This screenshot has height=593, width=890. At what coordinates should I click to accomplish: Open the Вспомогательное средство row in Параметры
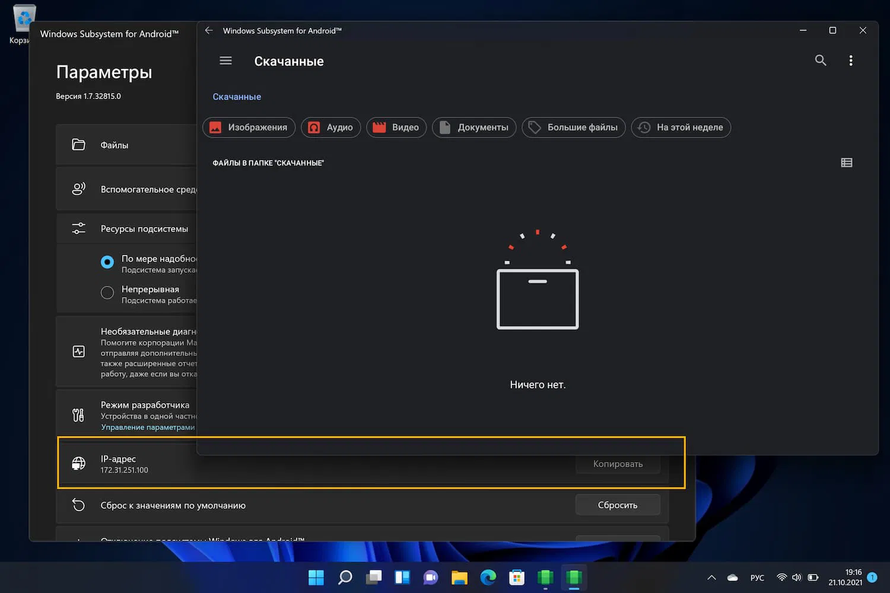coord(126,189)
